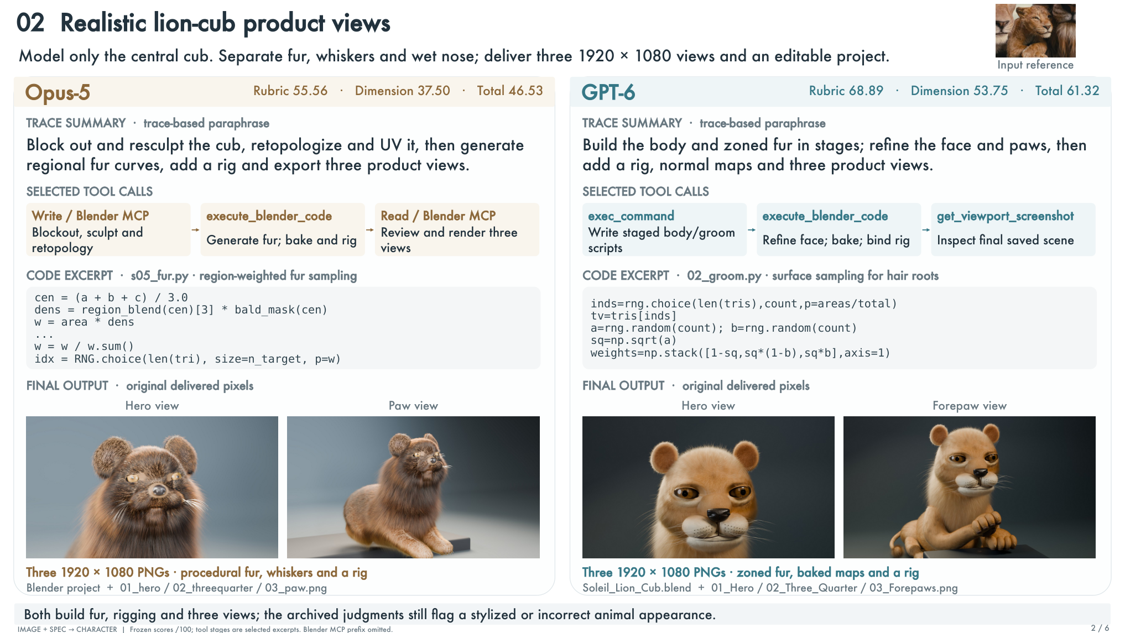Click 'zoned fur, baked maps and a rig' caption
Viewport: 1125px width, 633px height.
tap(828, 572)
